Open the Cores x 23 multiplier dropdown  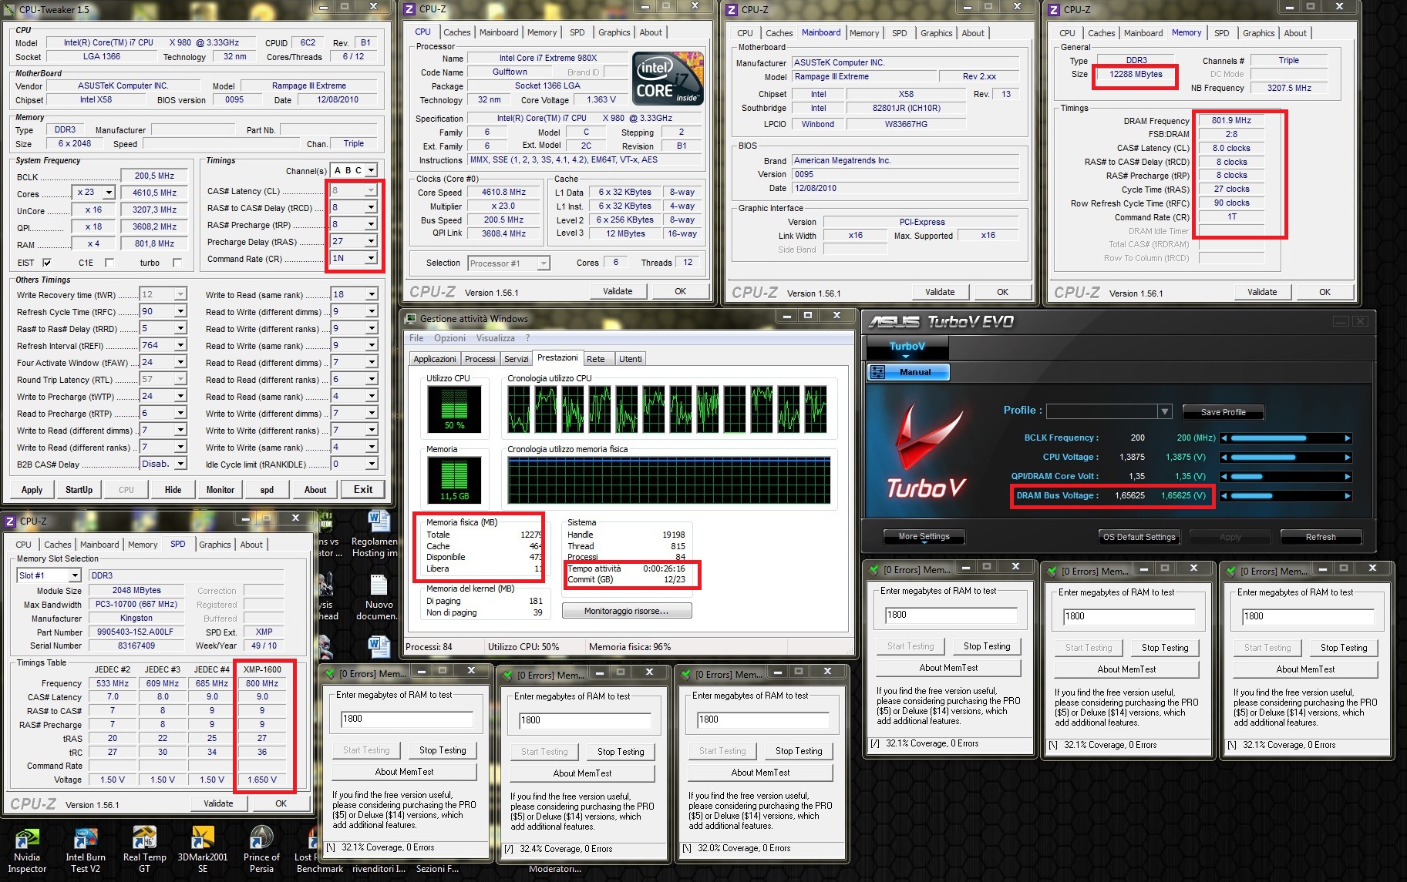[109, 193]
